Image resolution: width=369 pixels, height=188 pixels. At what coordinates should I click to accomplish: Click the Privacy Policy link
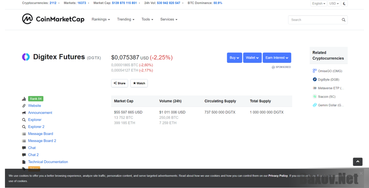coord(278,176)
